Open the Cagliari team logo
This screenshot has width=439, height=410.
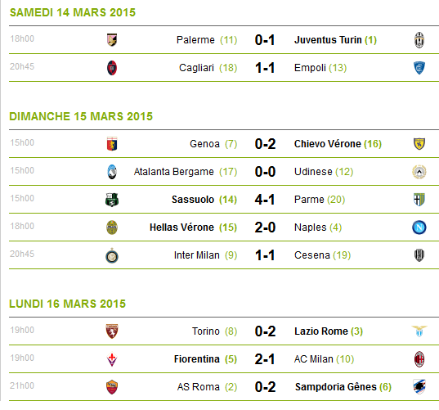tap(112, 68)
